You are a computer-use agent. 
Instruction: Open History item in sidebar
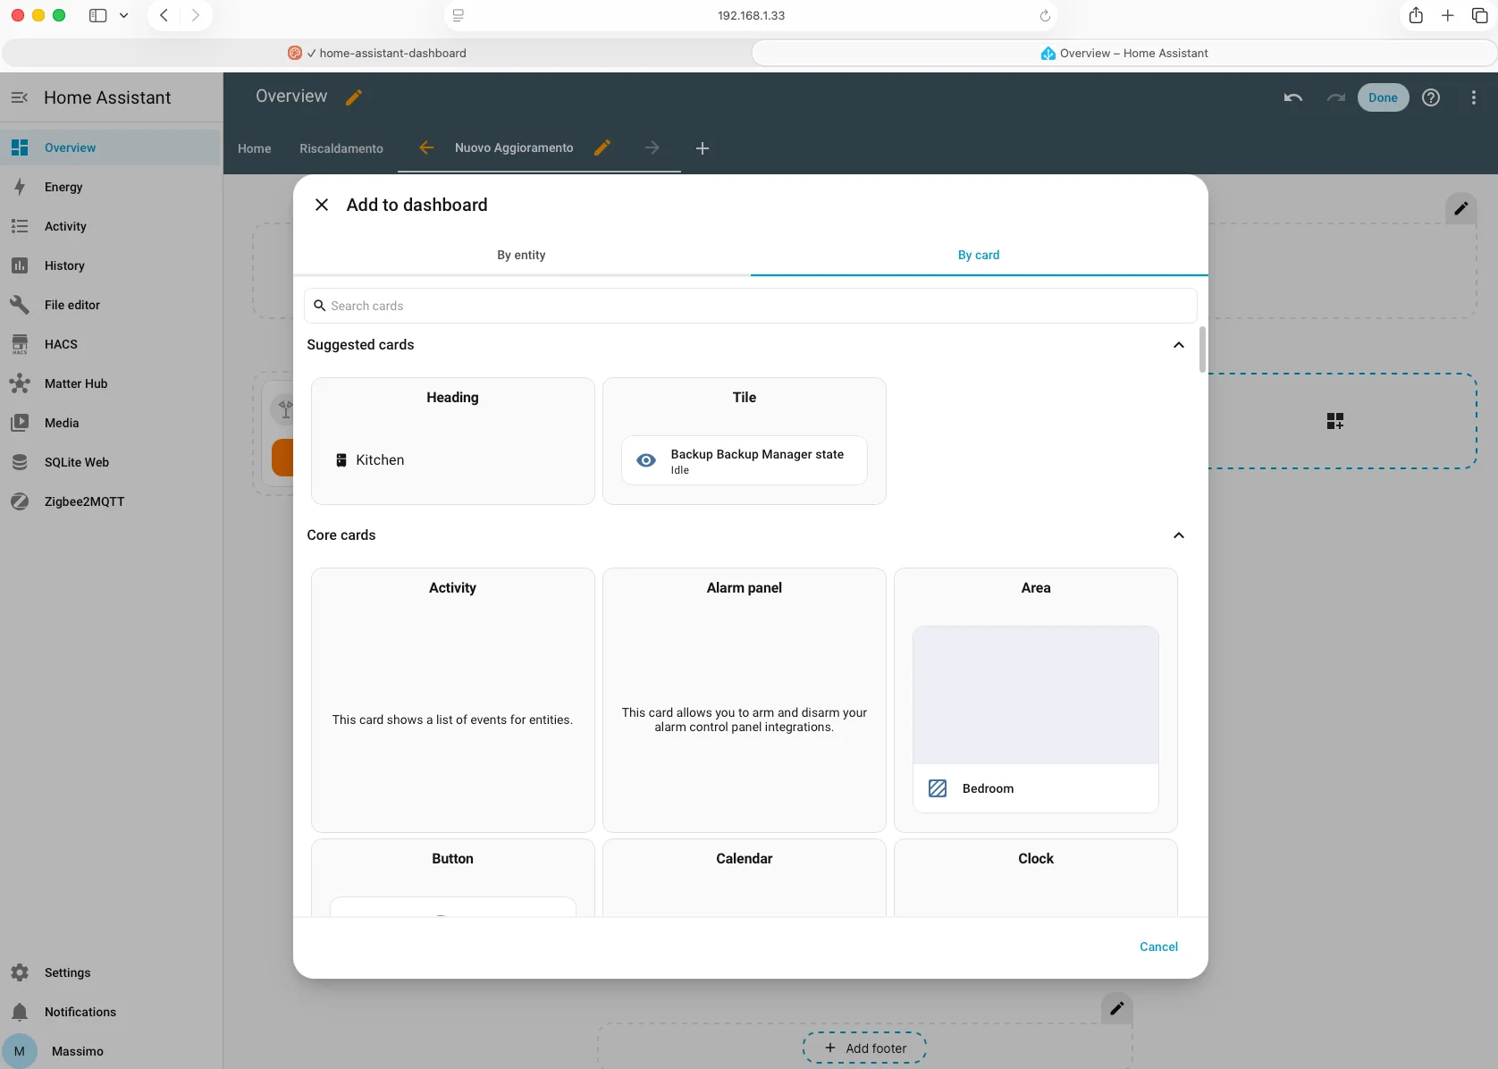111,265
